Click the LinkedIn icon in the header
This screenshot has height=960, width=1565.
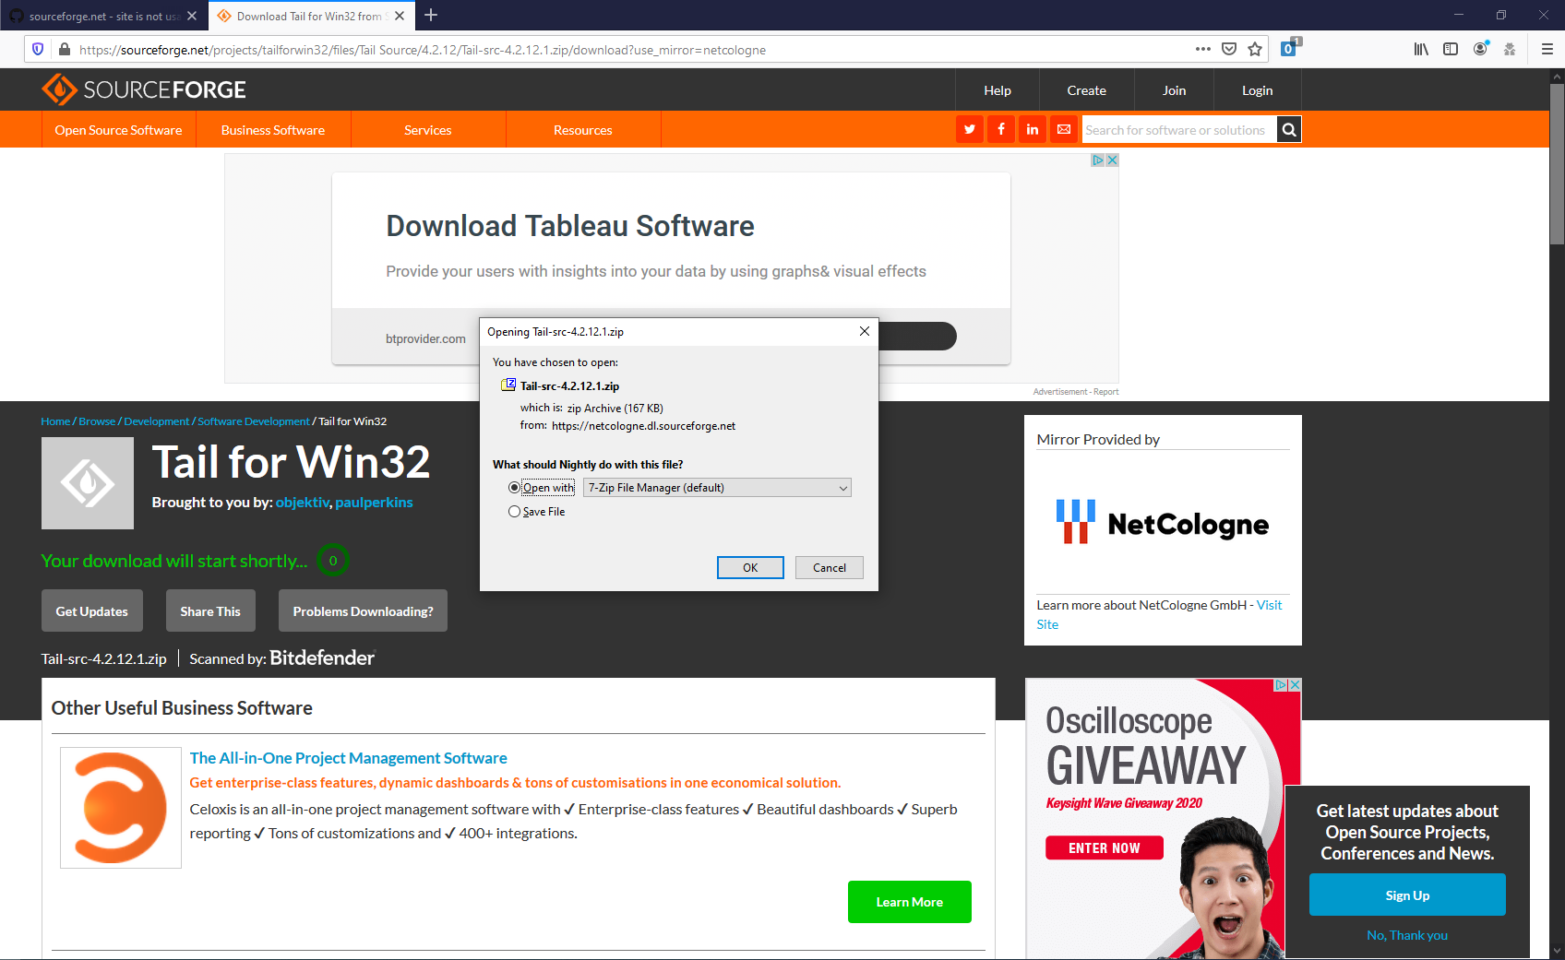1032,129
